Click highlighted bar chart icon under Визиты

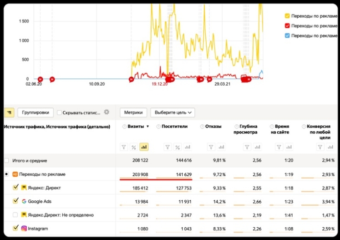click(144, 147)
